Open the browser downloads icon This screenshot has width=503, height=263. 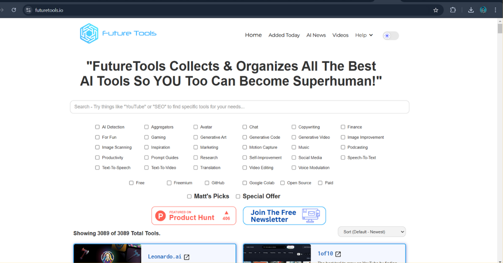coord(471,10)
